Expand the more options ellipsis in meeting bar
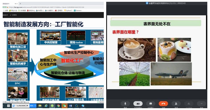The image size is (210, 110). pyautogui.click(x=201, y=104)
